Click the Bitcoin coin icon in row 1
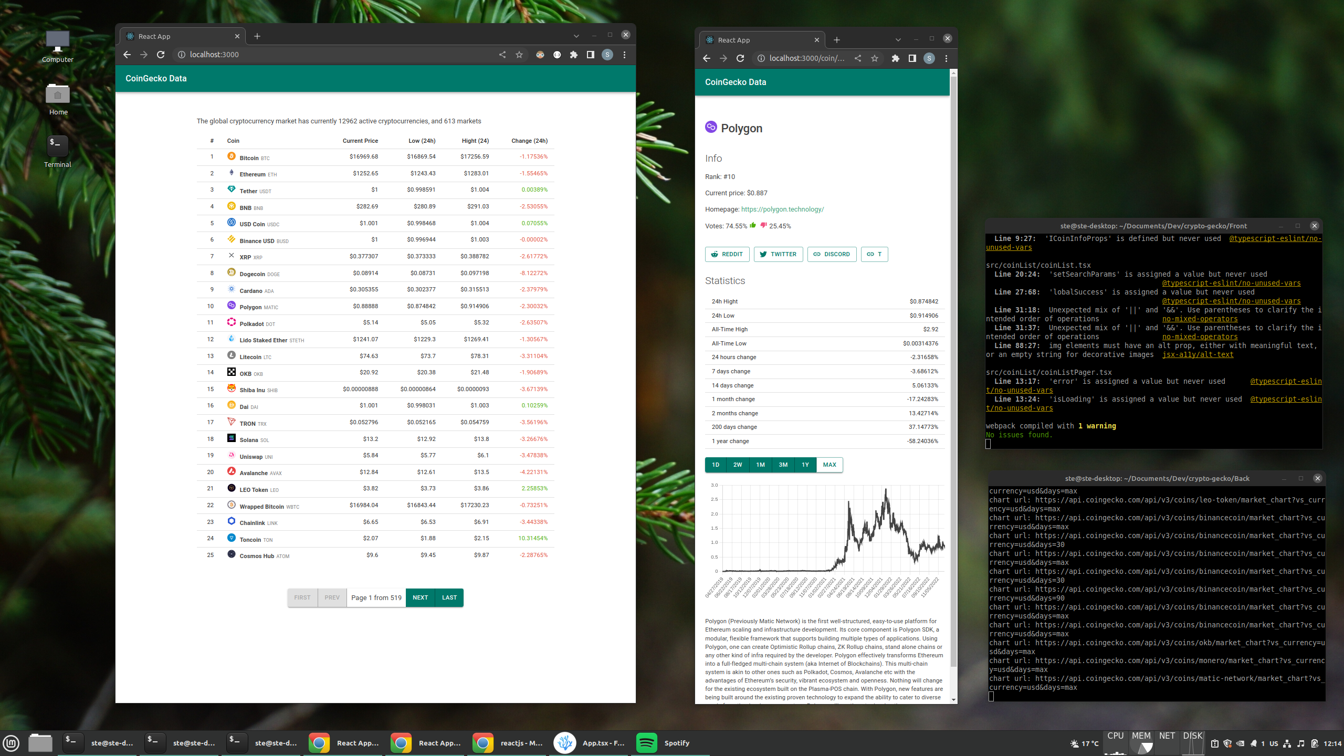This screenshot has height=756, width=1344. tap(231, 156)
